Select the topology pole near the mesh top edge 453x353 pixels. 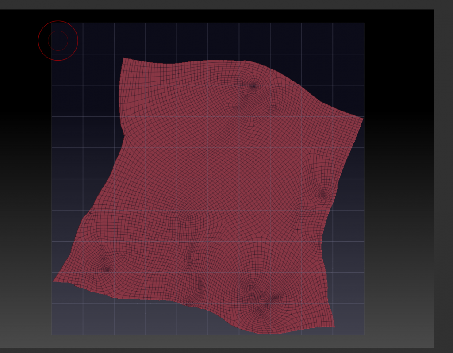click(253, 86)
